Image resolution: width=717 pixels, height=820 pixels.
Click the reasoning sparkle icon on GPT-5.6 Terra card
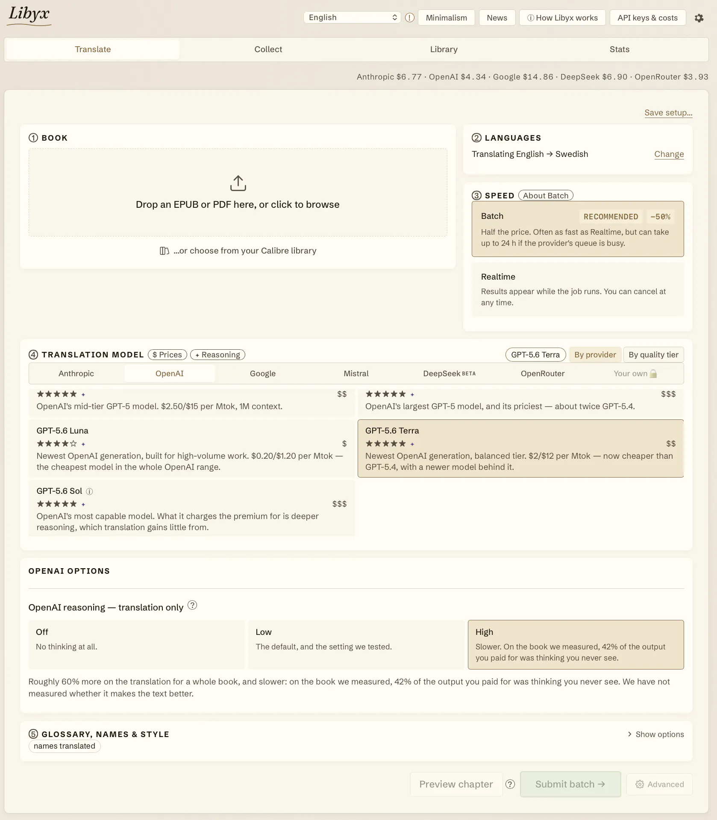click(x=412, y=444)
